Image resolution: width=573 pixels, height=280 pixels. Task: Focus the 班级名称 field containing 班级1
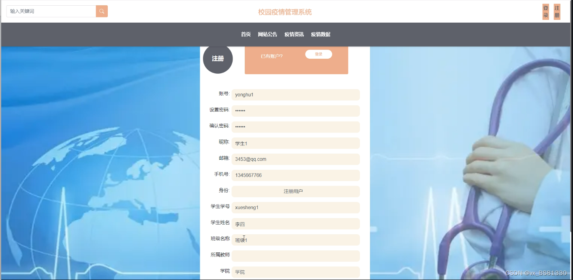click(296, 240)
